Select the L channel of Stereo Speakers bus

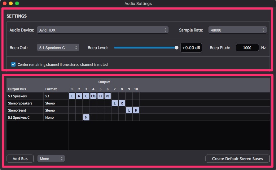tap(115, 103)
